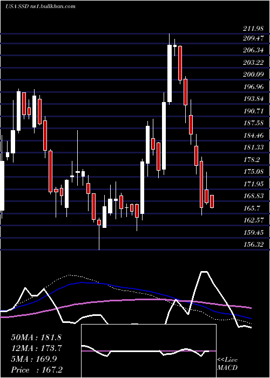Click the '5MA : 169.9' reading
270x378 pixels.
34,359
